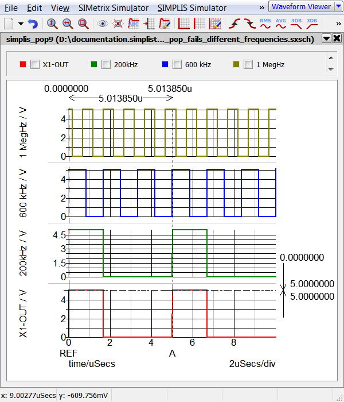Open the SIMetrix Simulator menu
Image resolution: width=344 pixels, height=402 pixels.
coord(113,8)
